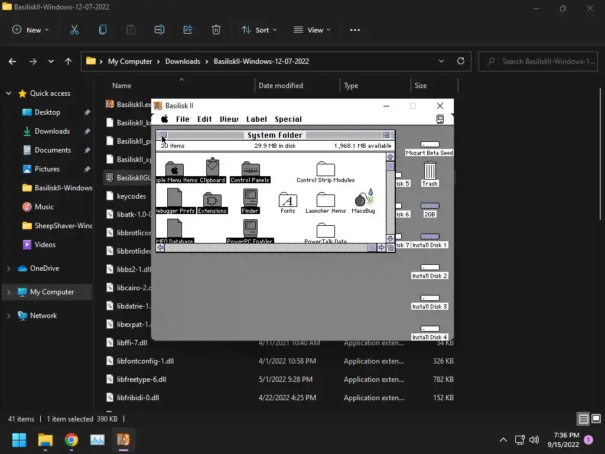Click the Share icon in Explorer toolbar
The height and width of the screenshot is (454, 605).
pyautogui.click(x=188, y=30)
